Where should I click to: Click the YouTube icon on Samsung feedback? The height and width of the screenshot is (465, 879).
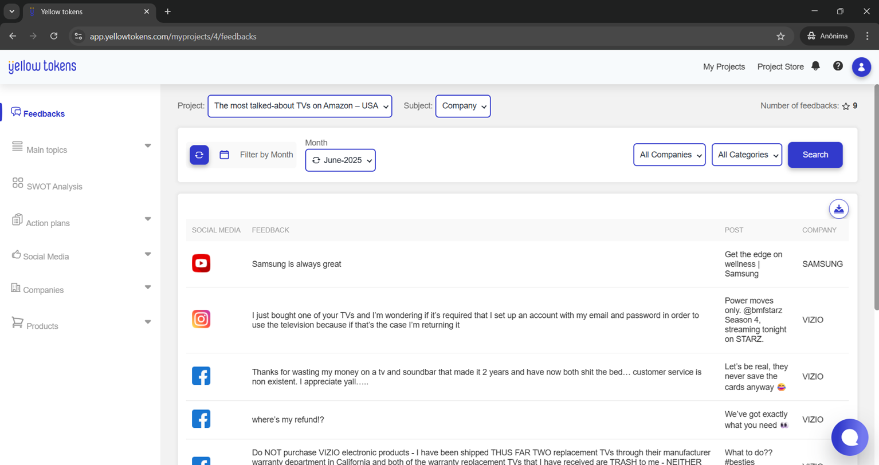[x=201, y=263]
